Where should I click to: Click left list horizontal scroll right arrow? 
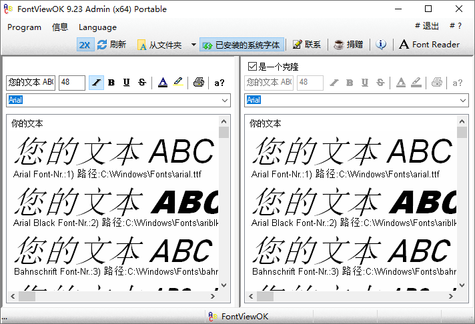[213, 297]
